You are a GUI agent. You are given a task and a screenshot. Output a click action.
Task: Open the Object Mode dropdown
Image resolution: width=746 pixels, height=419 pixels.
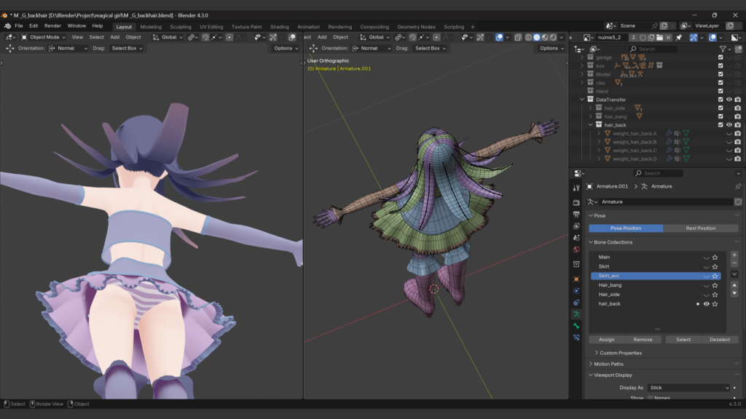(44, 37)
